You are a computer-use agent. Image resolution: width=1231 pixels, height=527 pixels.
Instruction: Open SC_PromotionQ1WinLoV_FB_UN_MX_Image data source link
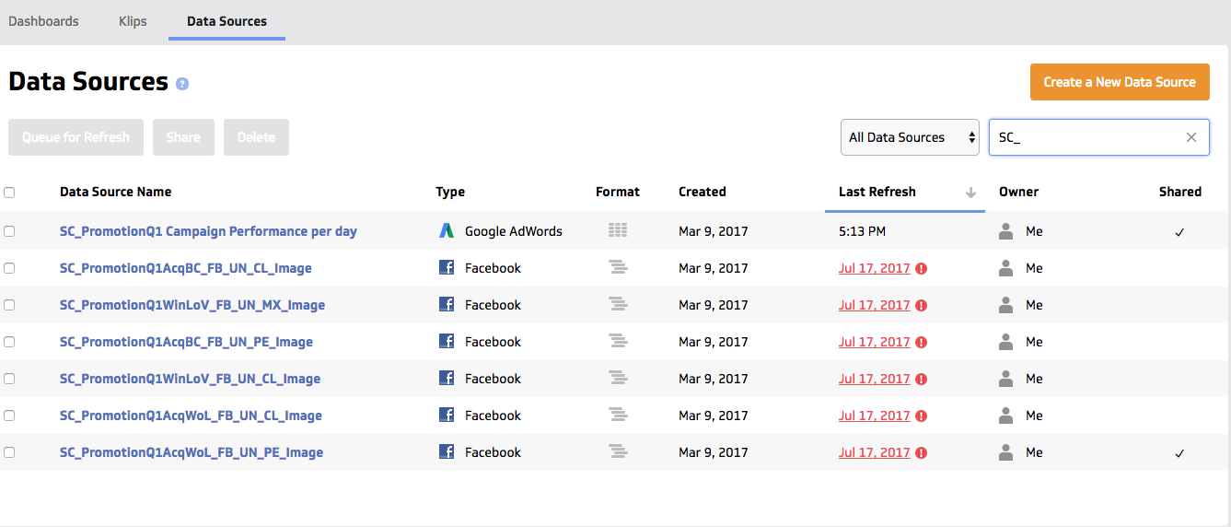[192, 305]
